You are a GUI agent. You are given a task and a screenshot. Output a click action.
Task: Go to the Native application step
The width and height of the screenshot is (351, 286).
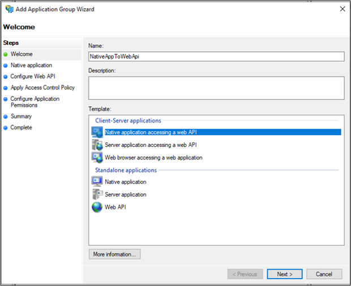tap(31, 65)
